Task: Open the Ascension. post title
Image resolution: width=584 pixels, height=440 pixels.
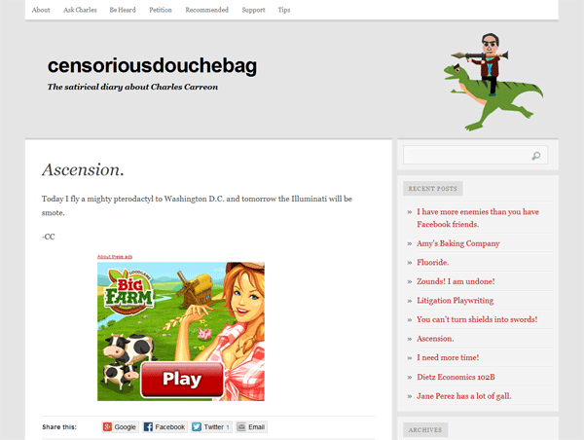Action: pos(83,170)
